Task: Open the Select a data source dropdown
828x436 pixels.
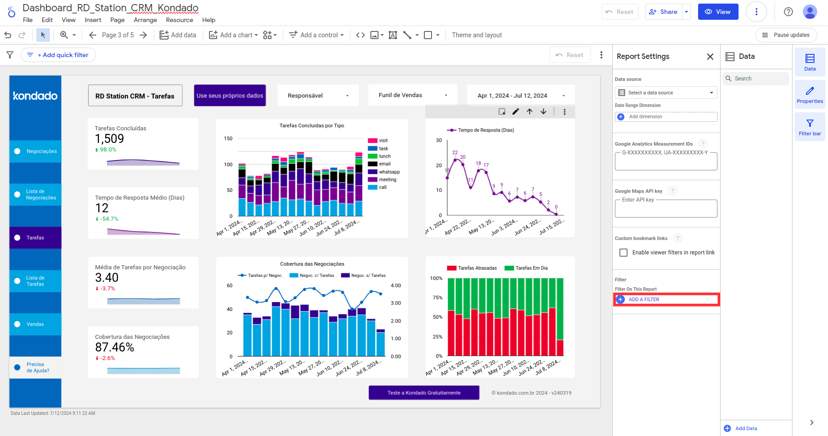Action: pyautogui.click(x=666, y=93)
